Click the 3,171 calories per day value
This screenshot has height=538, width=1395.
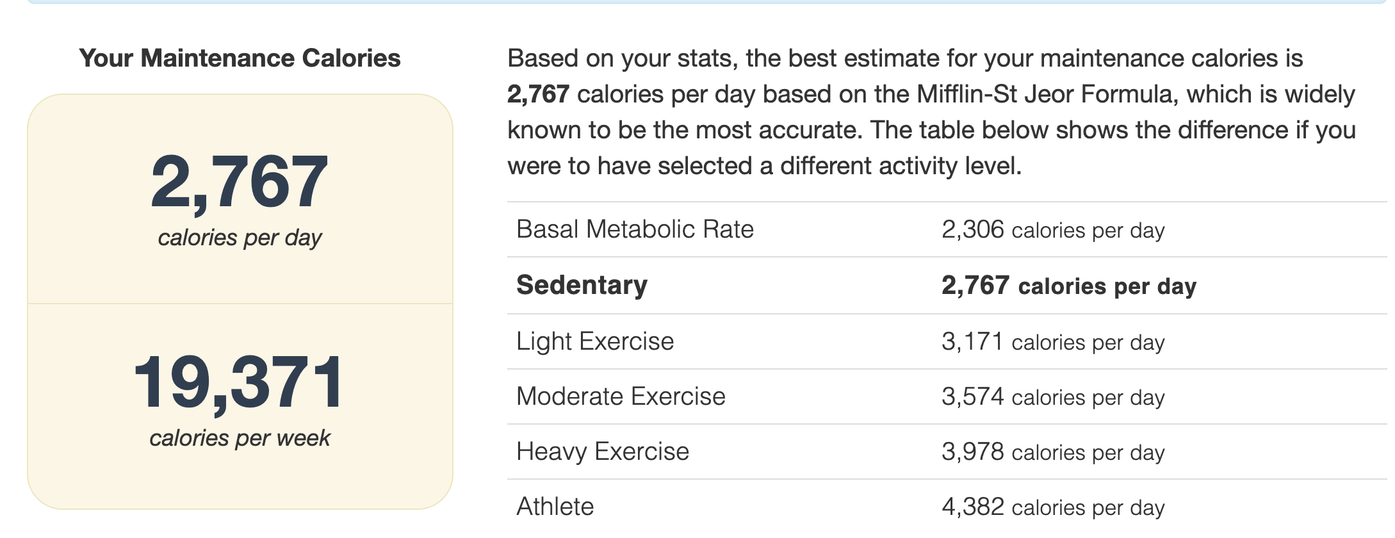(x=1052, y=342)
